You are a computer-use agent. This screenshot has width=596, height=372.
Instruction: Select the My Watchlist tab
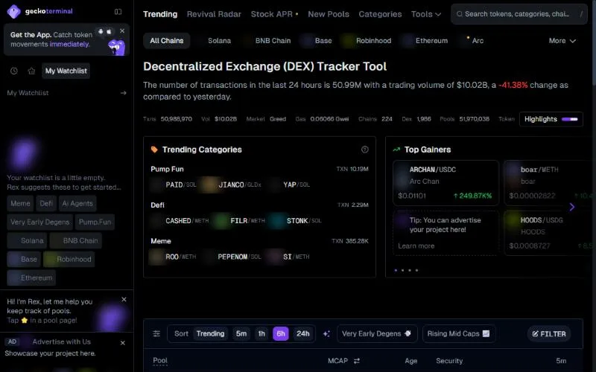coord(66,71)
